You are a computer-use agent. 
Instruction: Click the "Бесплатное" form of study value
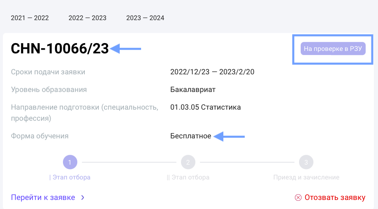coord(190,136)
